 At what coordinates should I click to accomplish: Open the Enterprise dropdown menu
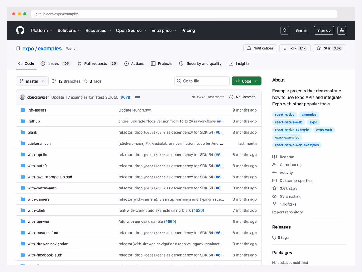click(164, 31)
